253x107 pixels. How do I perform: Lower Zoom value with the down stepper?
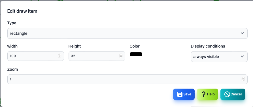pos(243,80)
